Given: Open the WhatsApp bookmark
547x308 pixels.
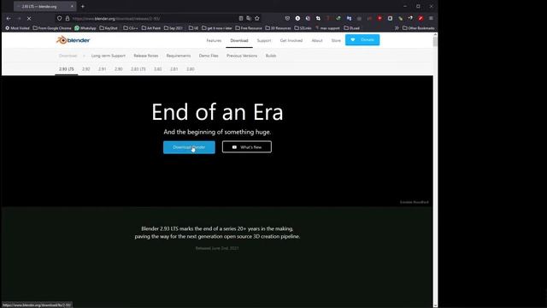Looking at the screenshot, I should click(x=85, y=28).
